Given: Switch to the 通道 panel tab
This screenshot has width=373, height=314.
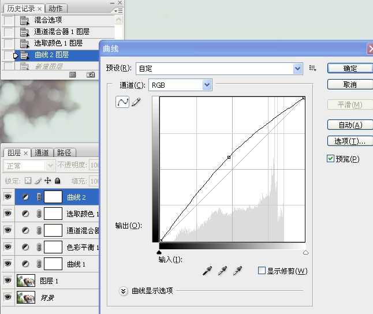Looking at the screenshot, I should pos(42,153).
